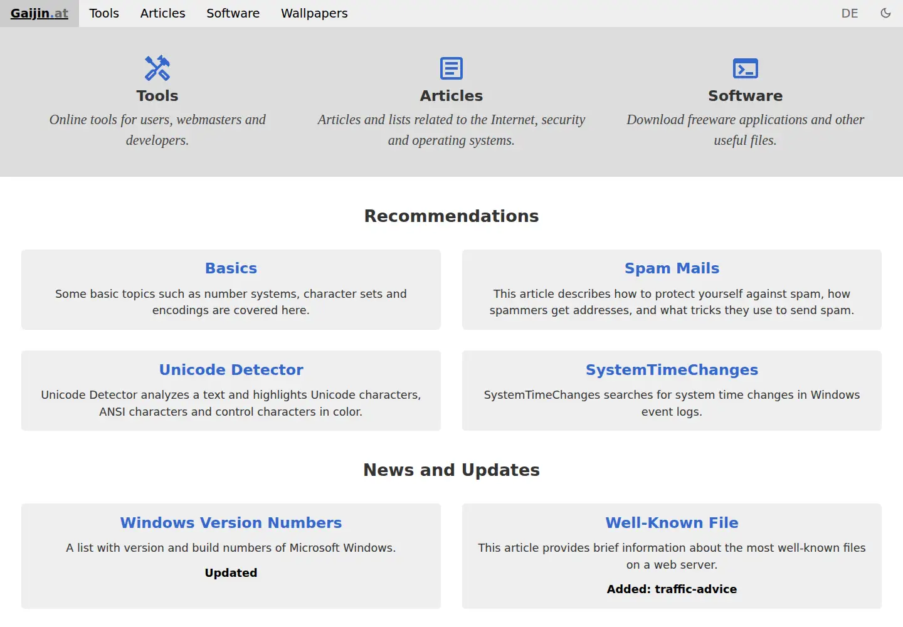Click the Tools heading under the hammer icon
The height and width of the screenshot is (627, 903).
point(157,96)
